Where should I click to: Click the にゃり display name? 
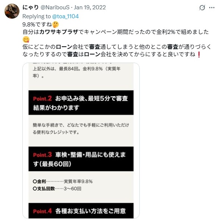pyautogui.click(x=31, y=7)
